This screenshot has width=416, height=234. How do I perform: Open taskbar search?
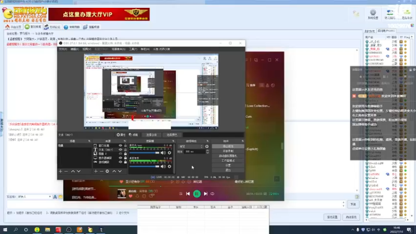point(16,230)
